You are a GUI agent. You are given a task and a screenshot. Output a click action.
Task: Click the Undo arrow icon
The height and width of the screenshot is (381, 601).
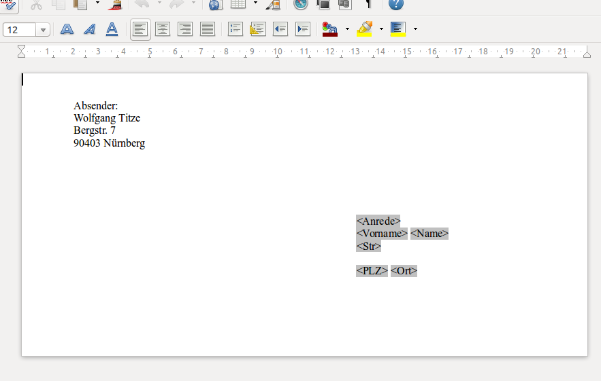[142, 4]
